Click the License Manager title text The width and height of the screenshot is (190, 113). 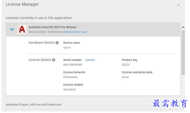(22, 4)
